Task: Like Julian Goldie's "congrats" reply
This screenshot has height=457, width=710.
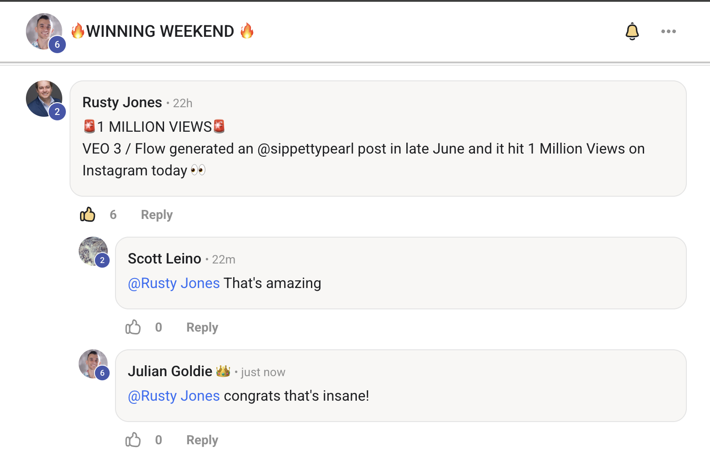Action: pyautogui.click(x=133, y=440)
